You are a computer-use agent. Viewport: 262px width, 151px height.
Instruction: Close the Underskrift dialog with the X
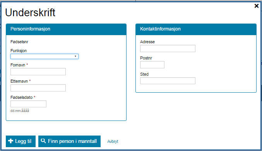pyautogui.click(x=256, y=6)
